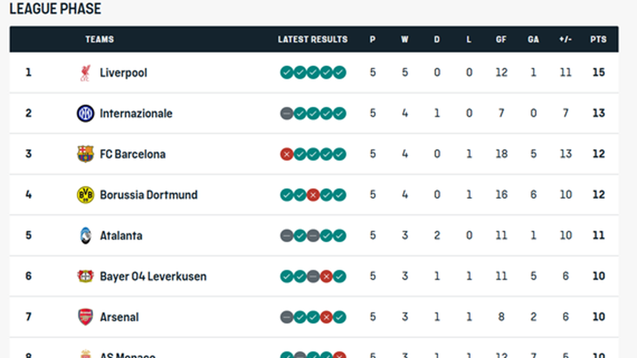Image resolution: width=637 pixels, height=358 pixels.
Task: Click FC Barcelona's goals for value 18
Action: click(x=501, y=154)
